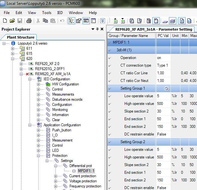
Task: Collapse the Application Configuration node
Action: [30, 125]
